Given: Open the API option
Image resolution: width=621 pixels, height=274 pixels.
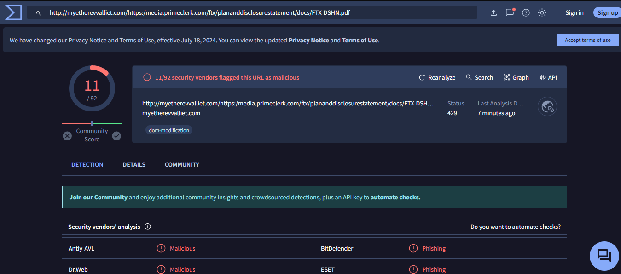Looking at the screenshot, I should [548, 77].
